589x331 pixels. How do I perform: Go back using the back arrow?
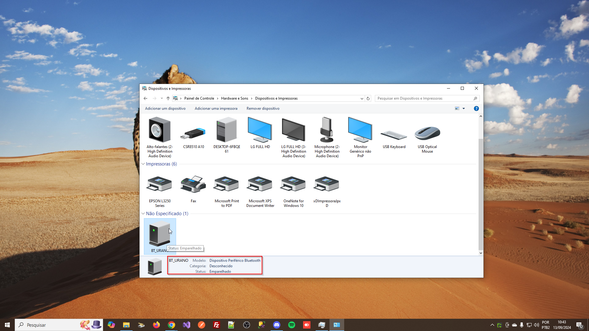tap(145, 98)
